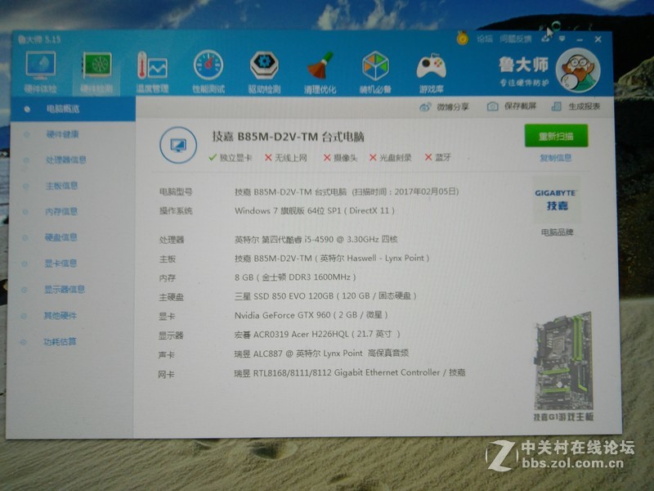The image size is (654, 491).
Task: Click the 电脑型号 row label
Action: tap(176, 192)
